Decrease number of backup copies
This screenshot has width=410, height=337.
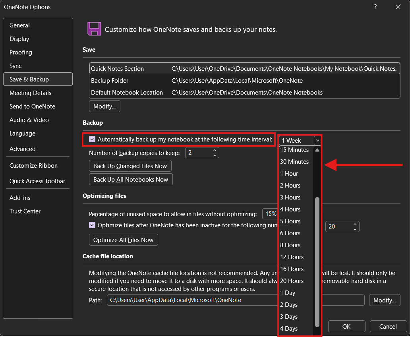215,155
